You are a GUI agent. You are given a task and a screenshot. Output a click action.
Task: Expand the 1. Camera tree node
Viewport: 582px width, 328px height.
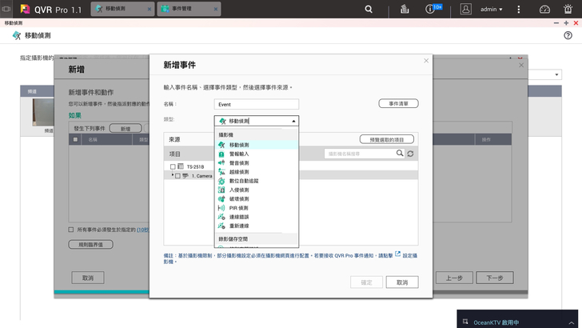172,174
